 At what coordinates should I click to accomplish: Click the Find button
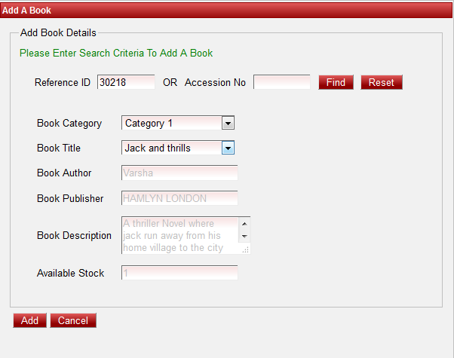click(x=336, y=82)
